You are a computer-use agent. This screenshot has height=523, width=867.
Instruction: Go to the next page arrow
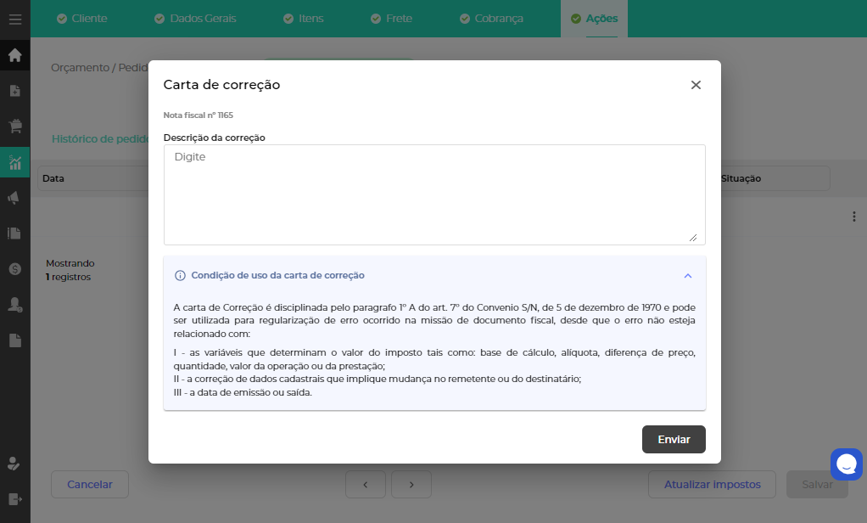411,484
